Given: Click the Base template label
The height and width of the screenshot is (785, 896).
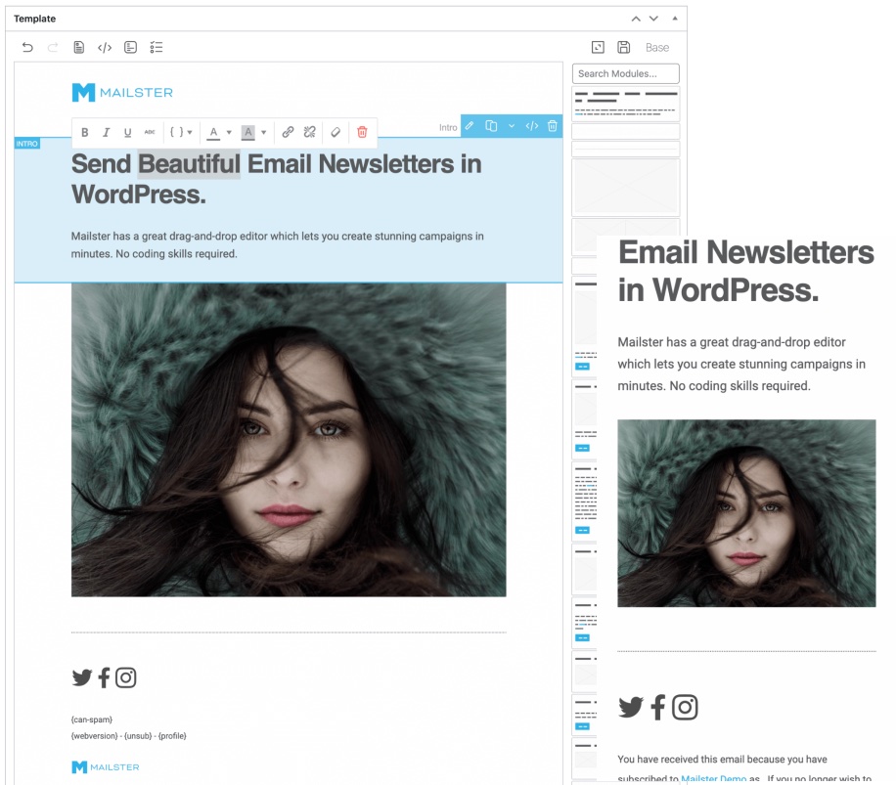Looking at the screenshot, I should coord(657,47).
